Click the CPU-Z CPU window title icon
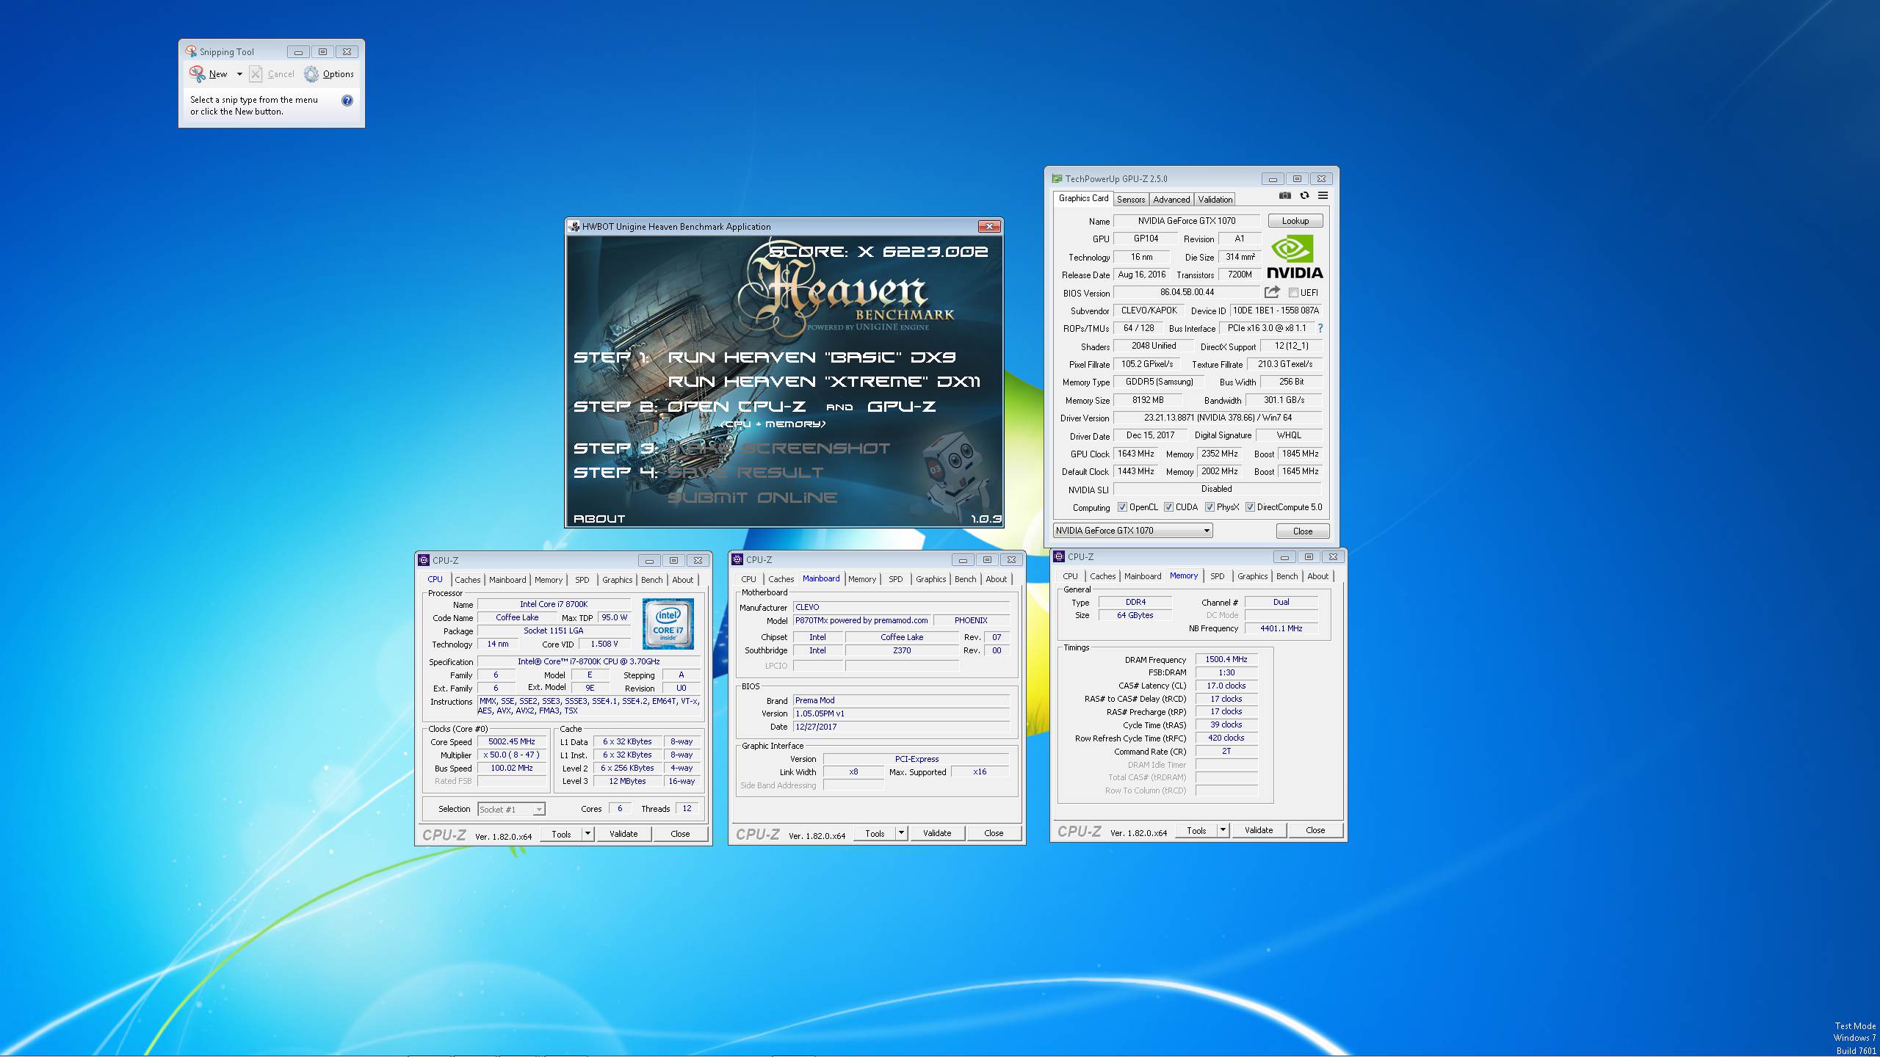This screenshot has width=1880, height=1057. [424, 560]
